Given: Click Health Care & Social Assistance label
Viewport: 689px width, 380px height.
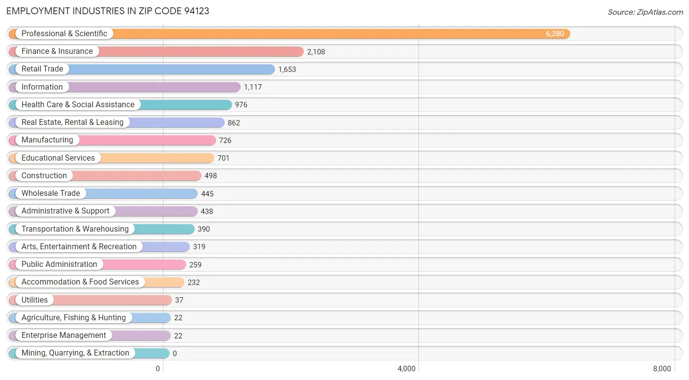Looking at the screenshot, I should (x=78, y=105).
